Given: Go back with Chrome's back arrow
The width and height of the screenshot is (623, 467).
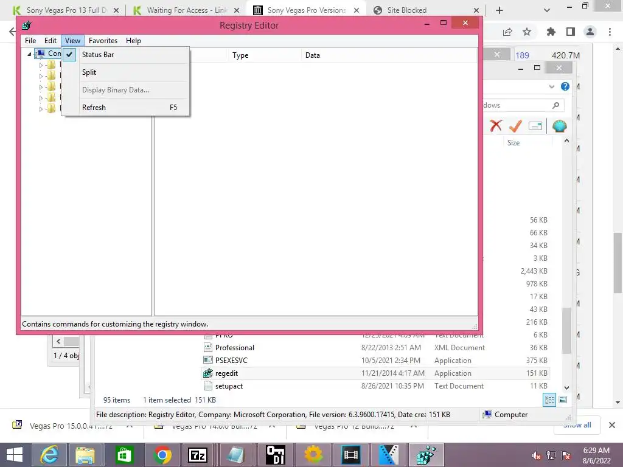Looking at the screenshot, I should [x=12, y=32].
